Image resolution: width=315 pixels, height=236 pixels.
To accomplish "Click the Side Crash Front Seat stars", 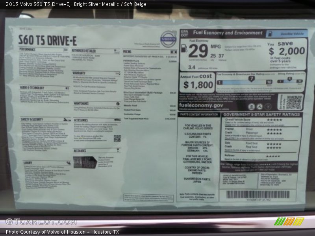I will [274, 144].
